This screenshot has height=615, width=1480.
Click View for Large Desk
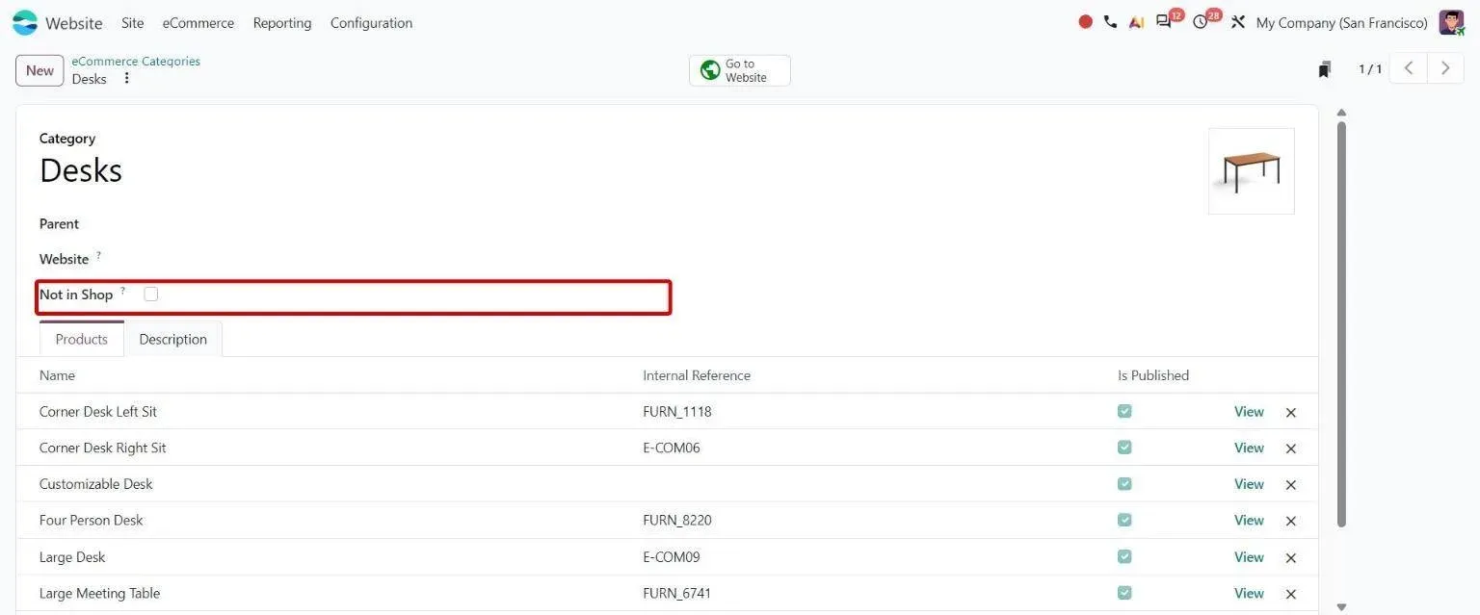[x=1249, y=557]
